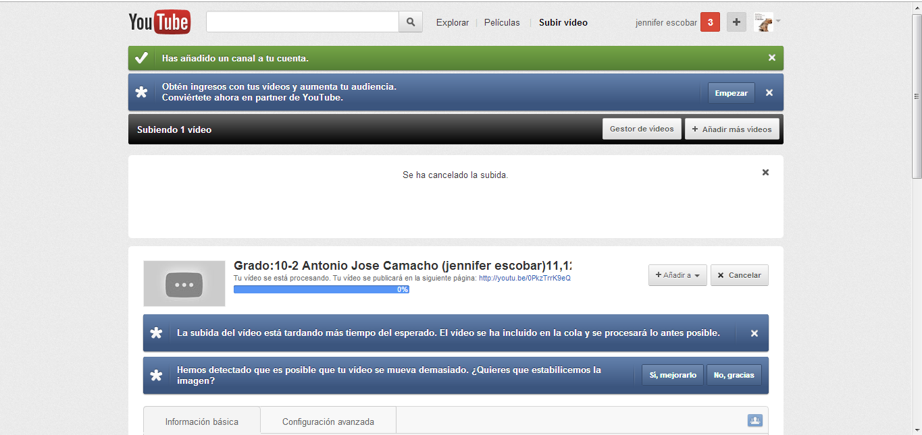Expand the Añadir a dropdown
Viewport: 922px width, 435px height.
click(x=678, y=275)
